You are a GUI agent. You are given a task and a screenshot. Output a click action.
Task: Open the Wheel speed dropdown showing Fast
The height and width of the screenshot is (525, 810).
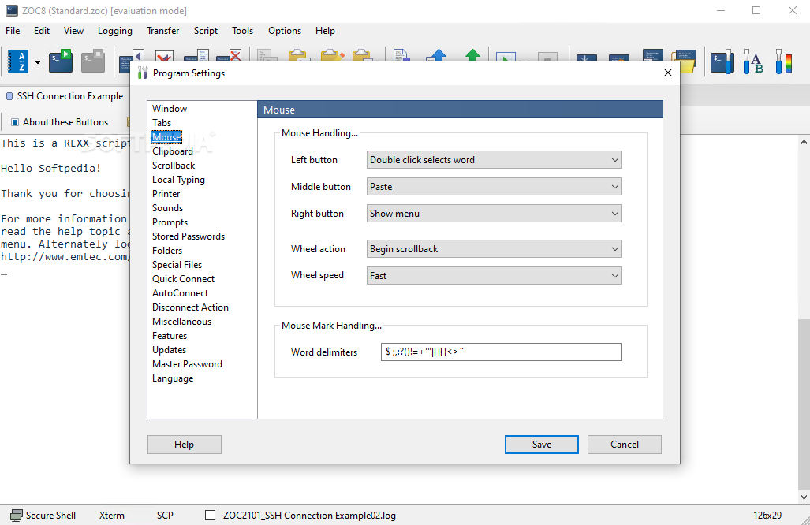pos(495,276)
